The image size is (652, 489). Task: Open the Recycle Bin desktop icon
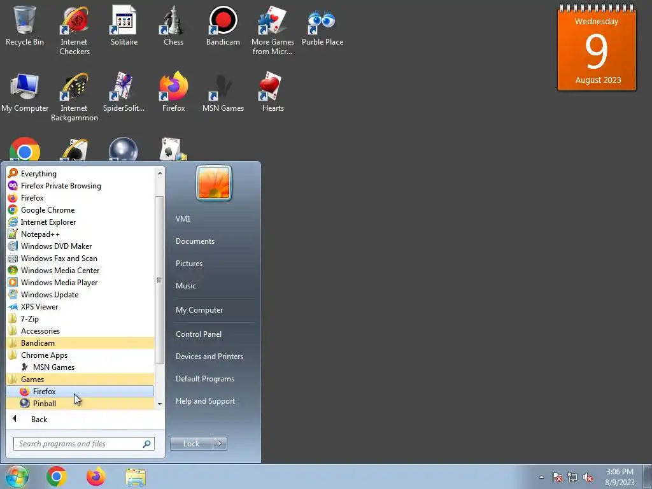pos(25,25)
